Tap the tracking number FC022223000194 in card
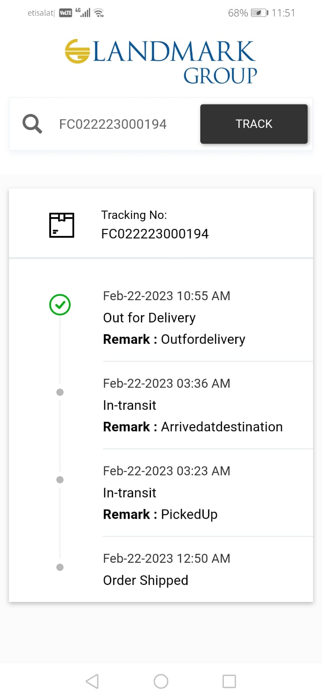This screenshot has height=699, width=322. pos(155,234)
